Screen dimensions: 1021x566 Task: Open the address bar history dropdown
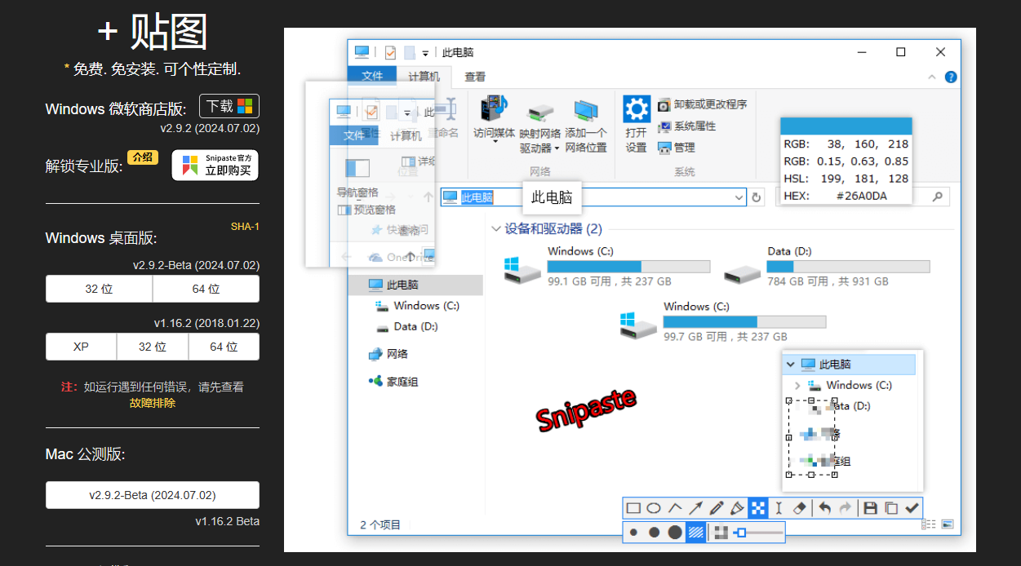pyautogui.click(x=739, y=197)
